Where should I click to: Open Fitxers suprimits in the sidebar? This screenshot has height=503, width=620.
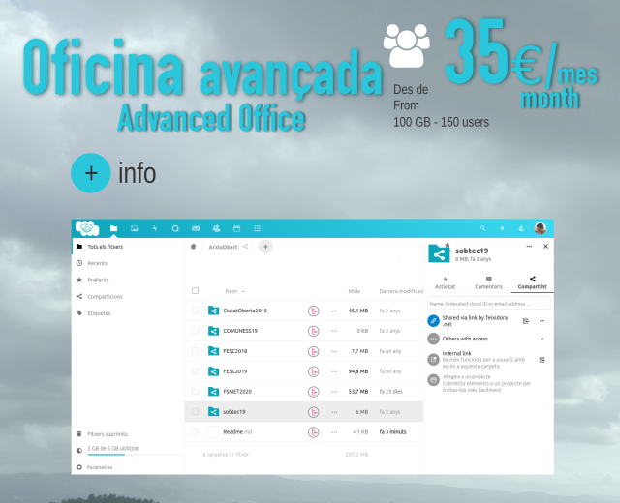coord(107,434)
